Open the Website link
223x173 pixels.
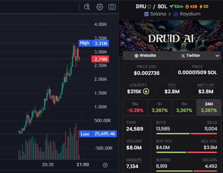click(145, 55)
